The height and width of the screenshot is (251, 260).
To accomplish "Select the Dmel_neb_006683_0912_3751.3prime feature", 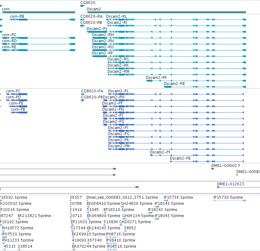I will 87,201.
